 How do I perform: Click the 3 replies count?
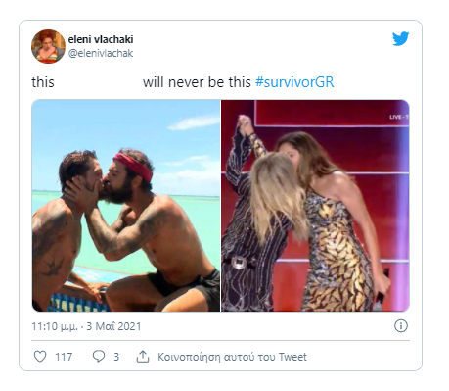pyautogui.click(x=116, y=357)
